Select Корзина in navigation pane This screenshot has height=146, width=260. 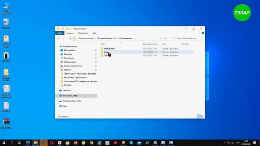67,70
